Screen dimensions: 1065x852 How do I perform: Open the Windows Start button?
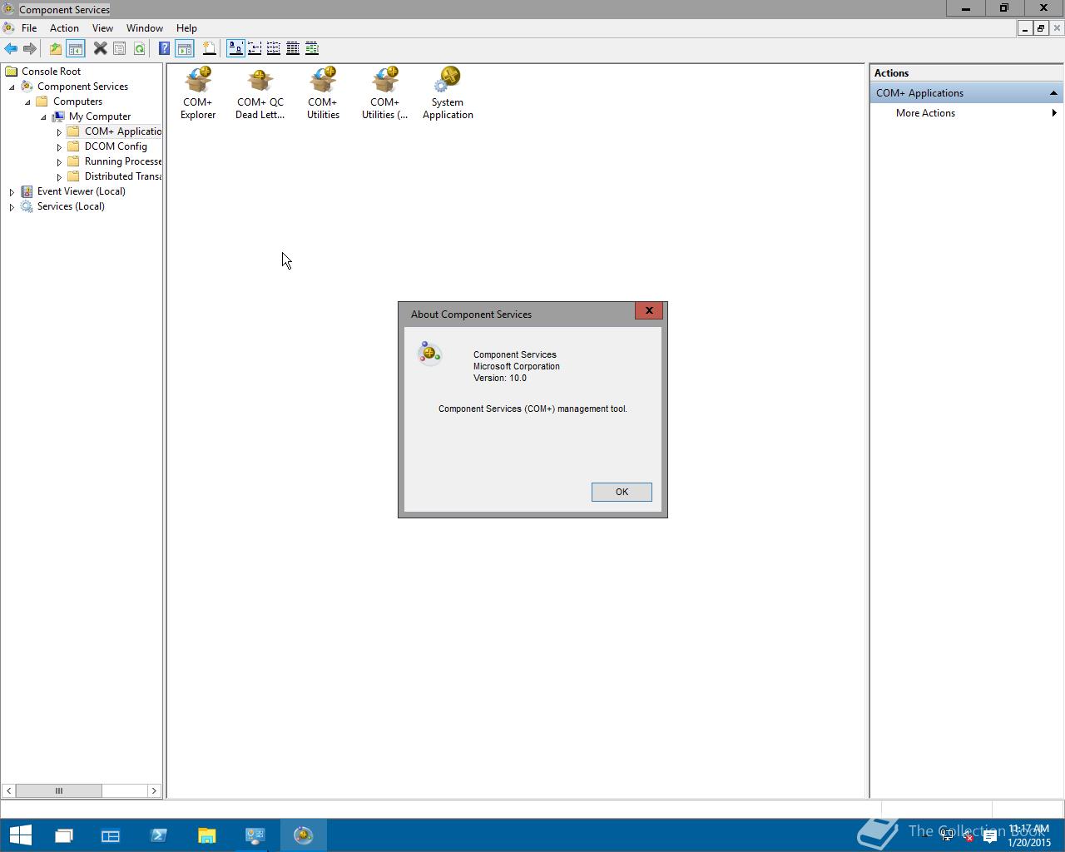click(20, 835)
